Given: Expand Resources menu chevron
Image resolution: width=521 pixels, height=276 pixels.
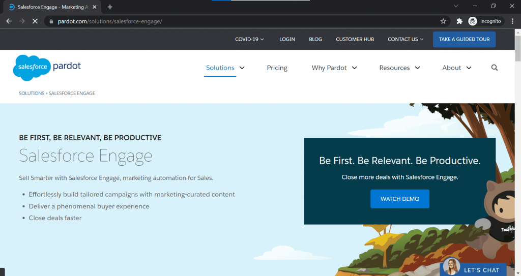Looking at the screenshot, I should [418, 68].
